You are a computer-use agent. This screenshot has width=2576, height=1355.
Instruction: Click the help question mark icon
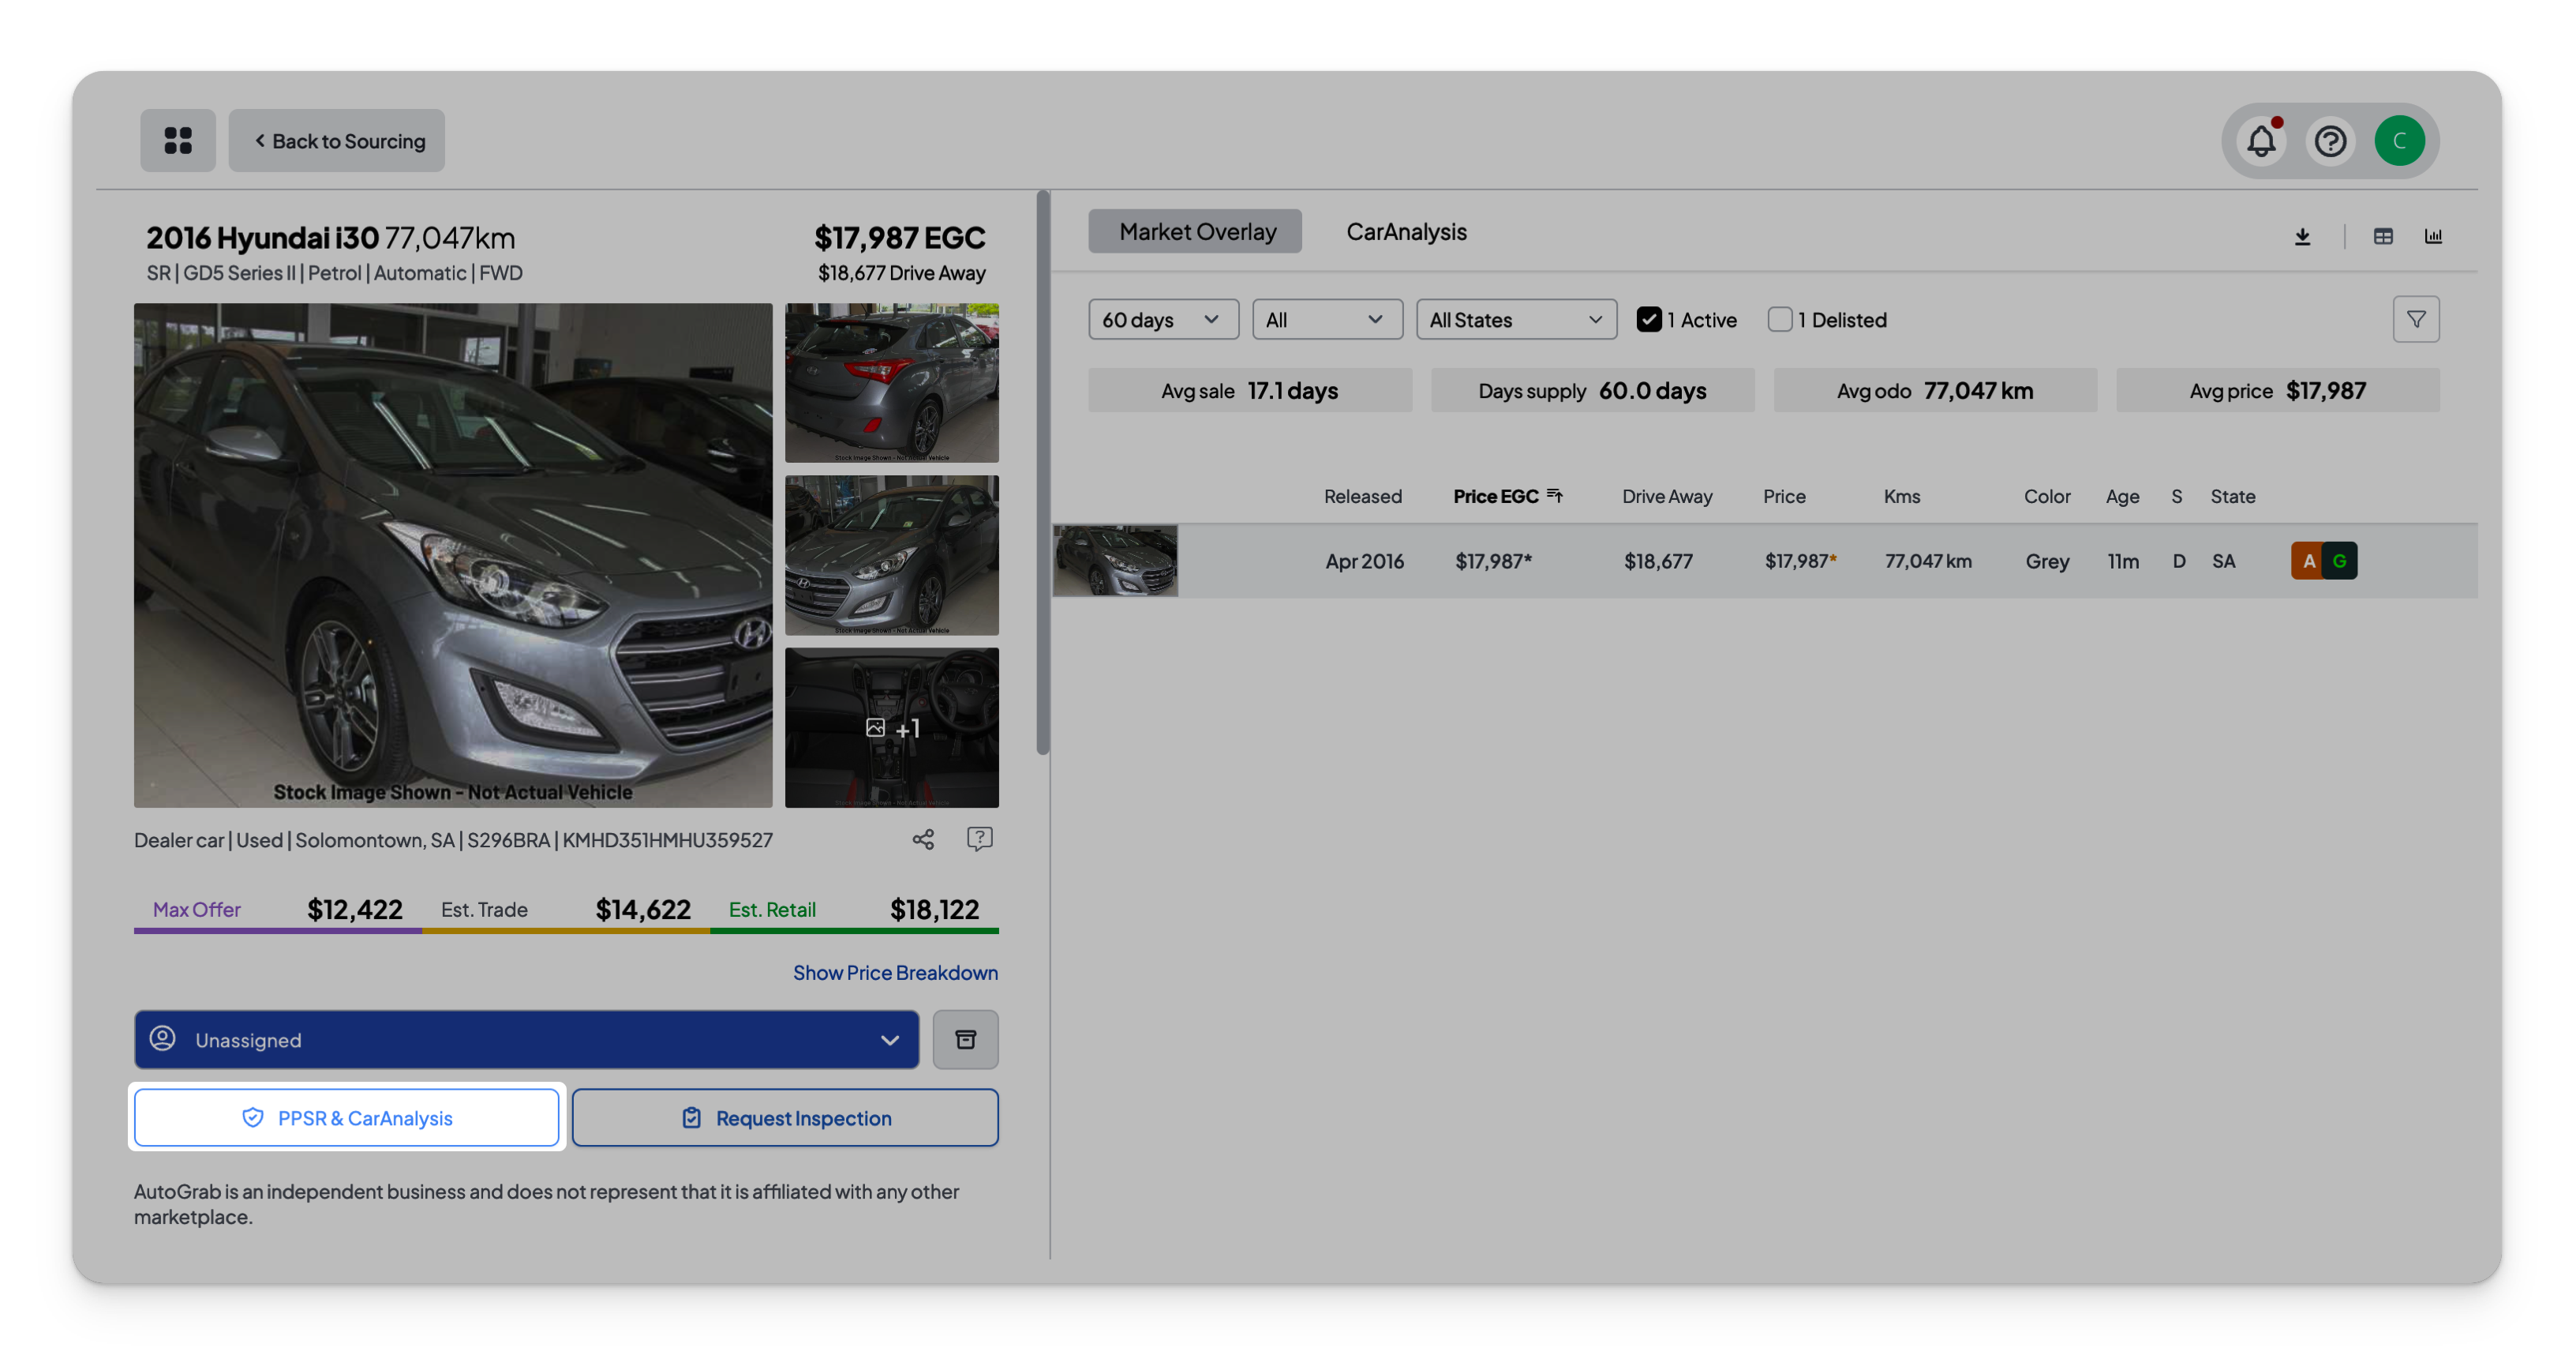tap(2330, 141)
